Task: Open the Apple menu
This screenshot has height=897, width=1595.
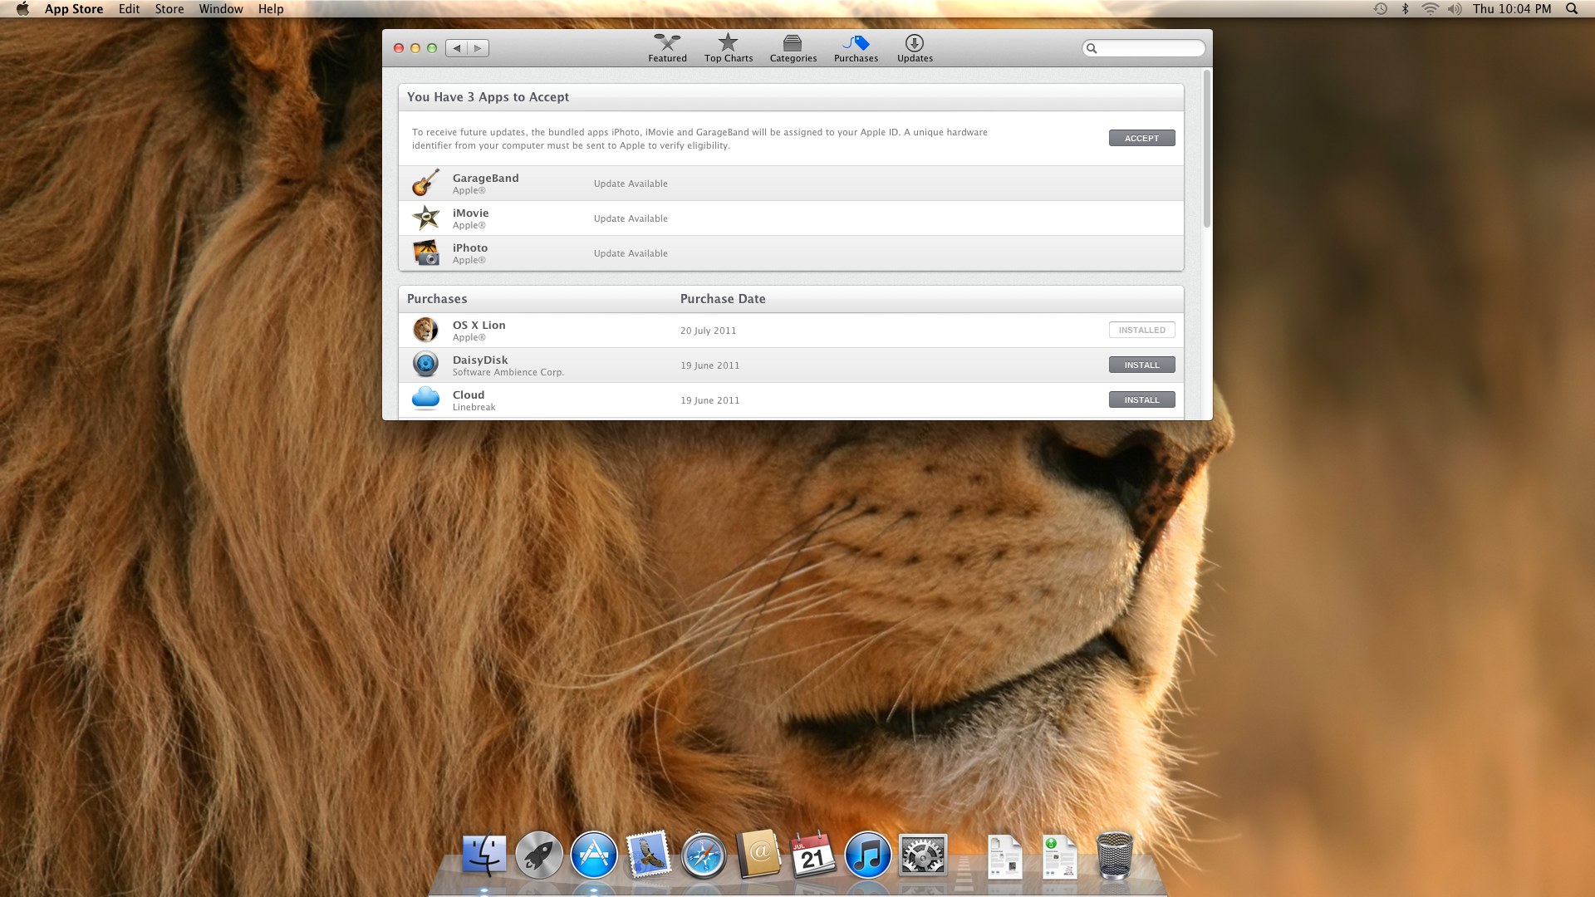Action: tap(22, 9)
